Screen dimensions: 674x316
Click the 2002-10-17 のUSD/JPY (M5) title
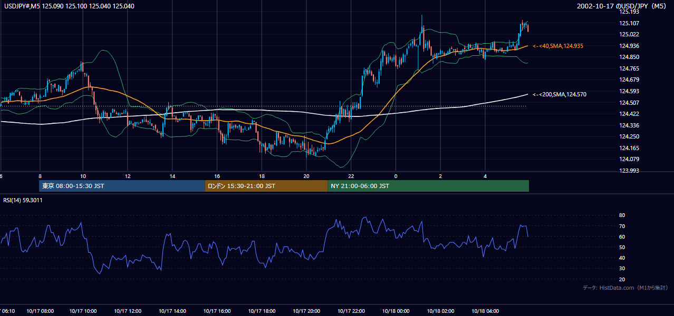coord(622,6)
